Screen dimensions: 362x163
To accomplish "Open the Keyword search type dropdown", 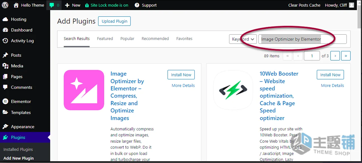I will 243,39.
